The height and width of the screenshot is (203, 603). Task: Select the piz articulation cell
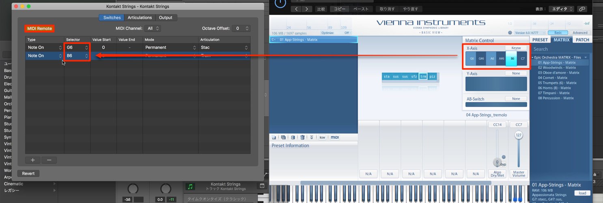[x=432, y=76]
